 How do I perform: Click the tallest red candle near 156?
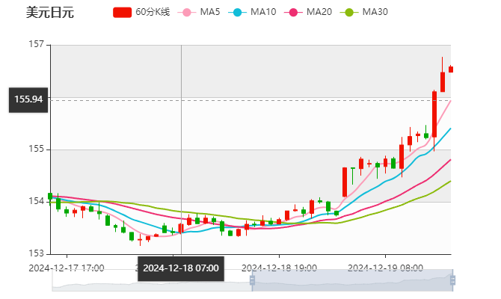click(434, 114)
